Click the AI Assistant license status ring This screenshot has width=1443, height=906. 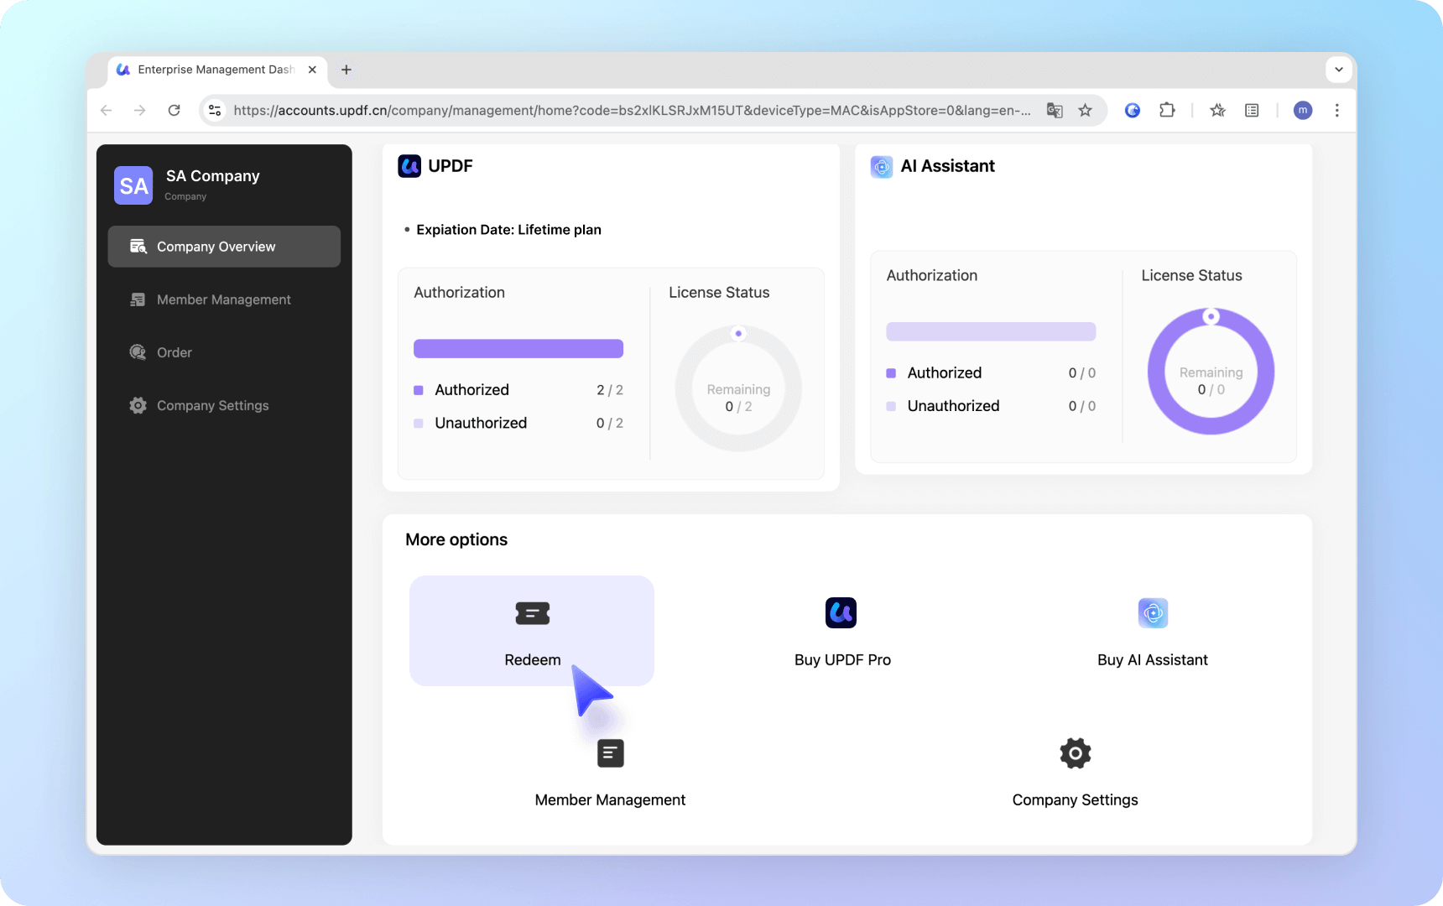pos(1211,372)
